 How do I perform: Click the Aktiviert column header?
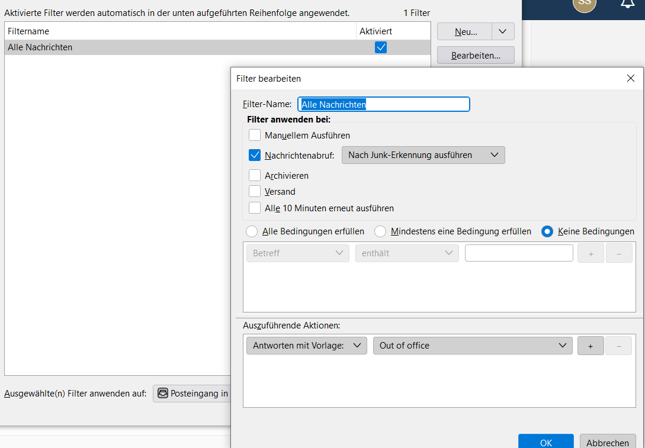point(393,31)
